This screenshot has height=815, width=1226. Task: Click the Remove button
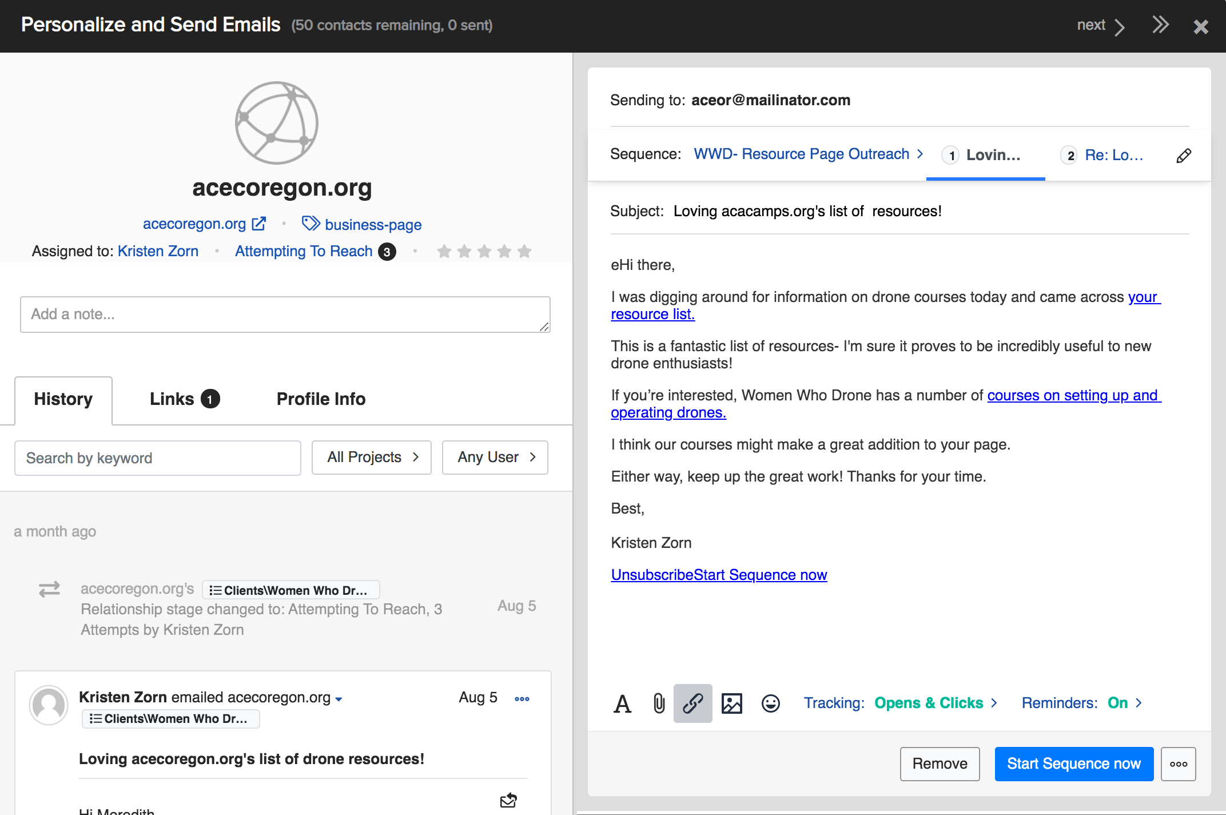[x=940, y=764]
